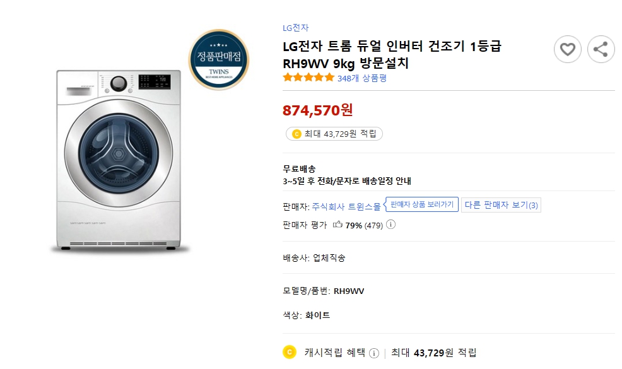Image resolution: width=622 pixels, height=369 pixels.
Task: Open the dryer product image
Action: 119,162
